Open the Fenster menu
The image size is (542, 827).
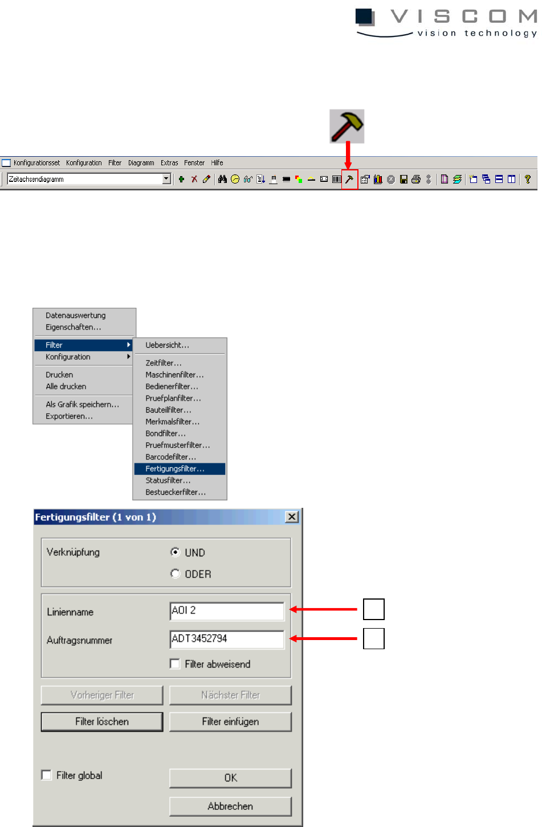[194, 163]
